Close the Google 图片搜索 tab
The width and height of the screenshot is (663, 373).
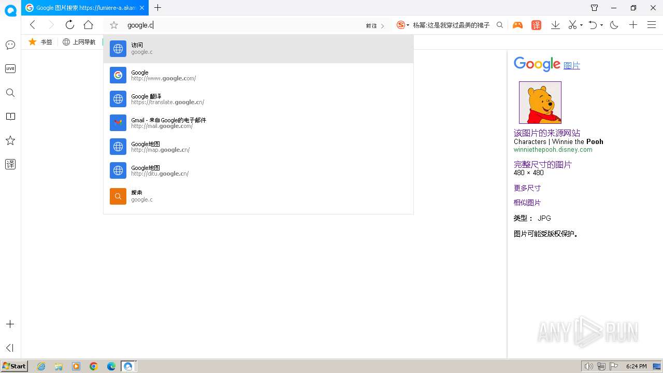[x=142, y=8]
